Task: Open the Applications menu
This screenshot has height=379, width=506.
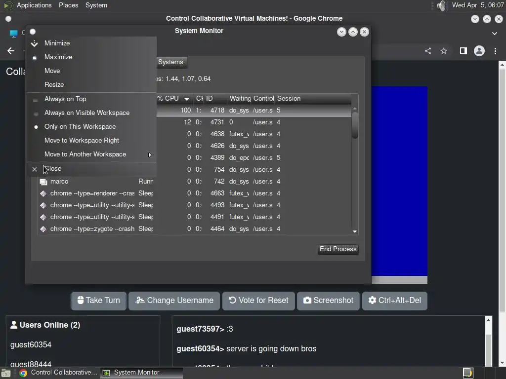Action: [x=34, y=5]
